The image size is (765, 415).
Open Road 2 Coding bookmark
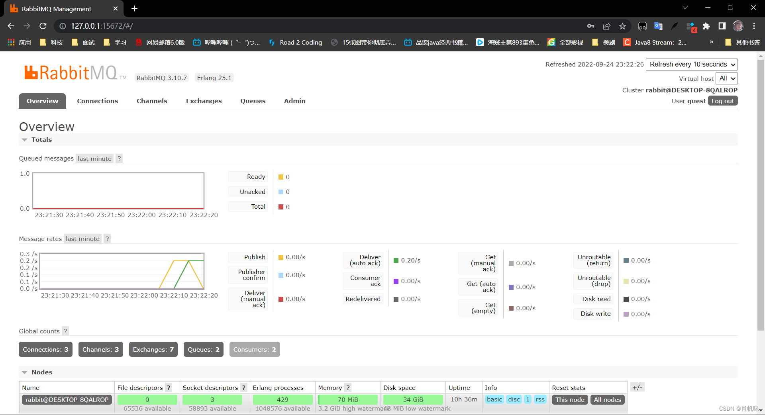[x=295, y=42]
